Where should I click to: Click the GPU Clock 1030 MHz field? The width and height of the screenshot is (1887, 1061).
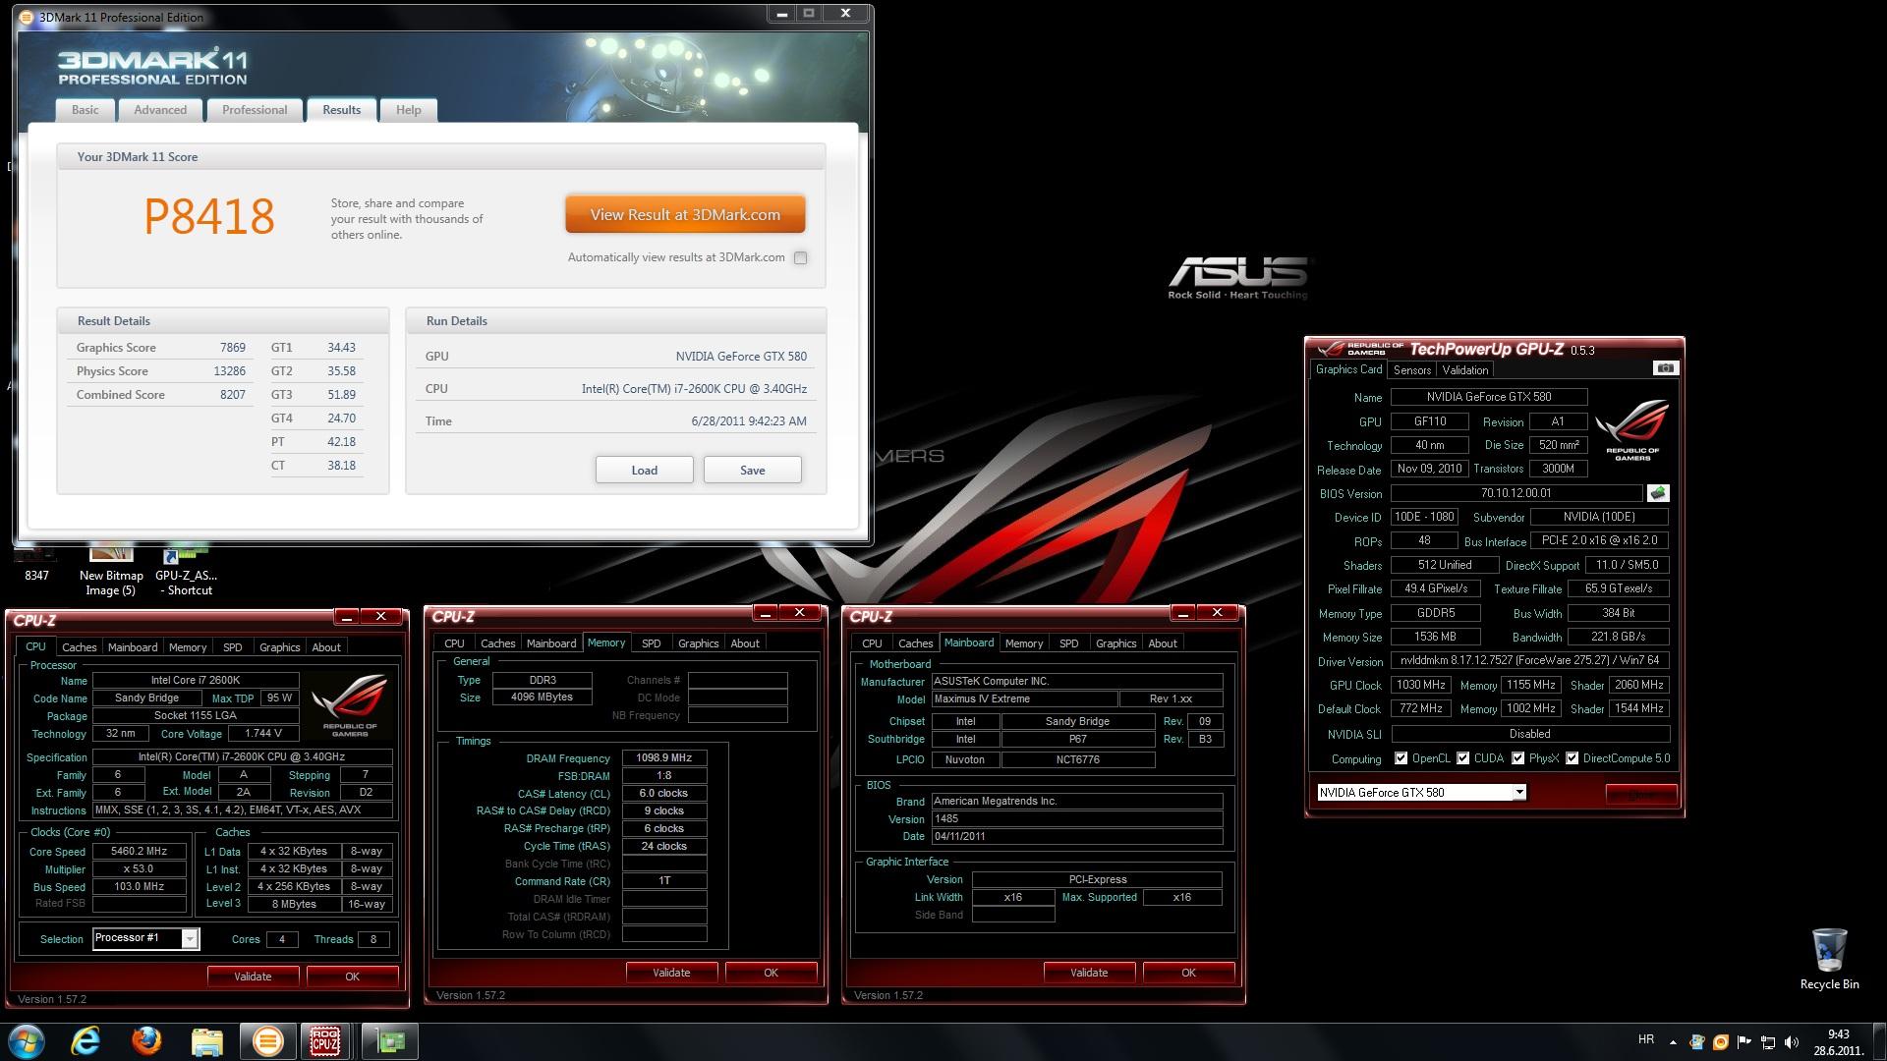click(1421, 685)
